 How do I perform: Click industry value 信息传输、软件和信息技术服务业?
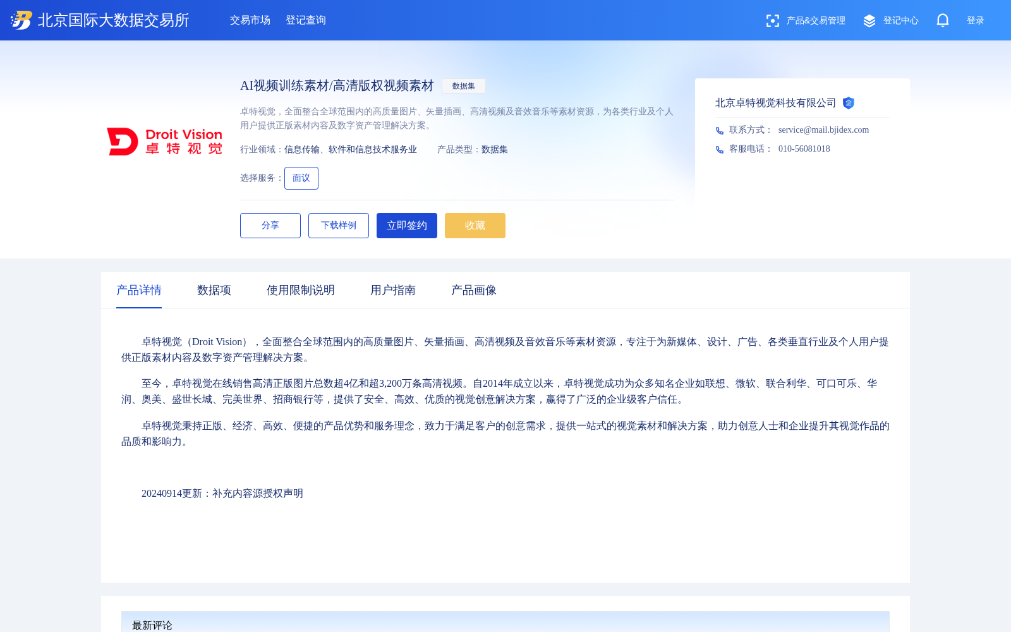(351, 150)
